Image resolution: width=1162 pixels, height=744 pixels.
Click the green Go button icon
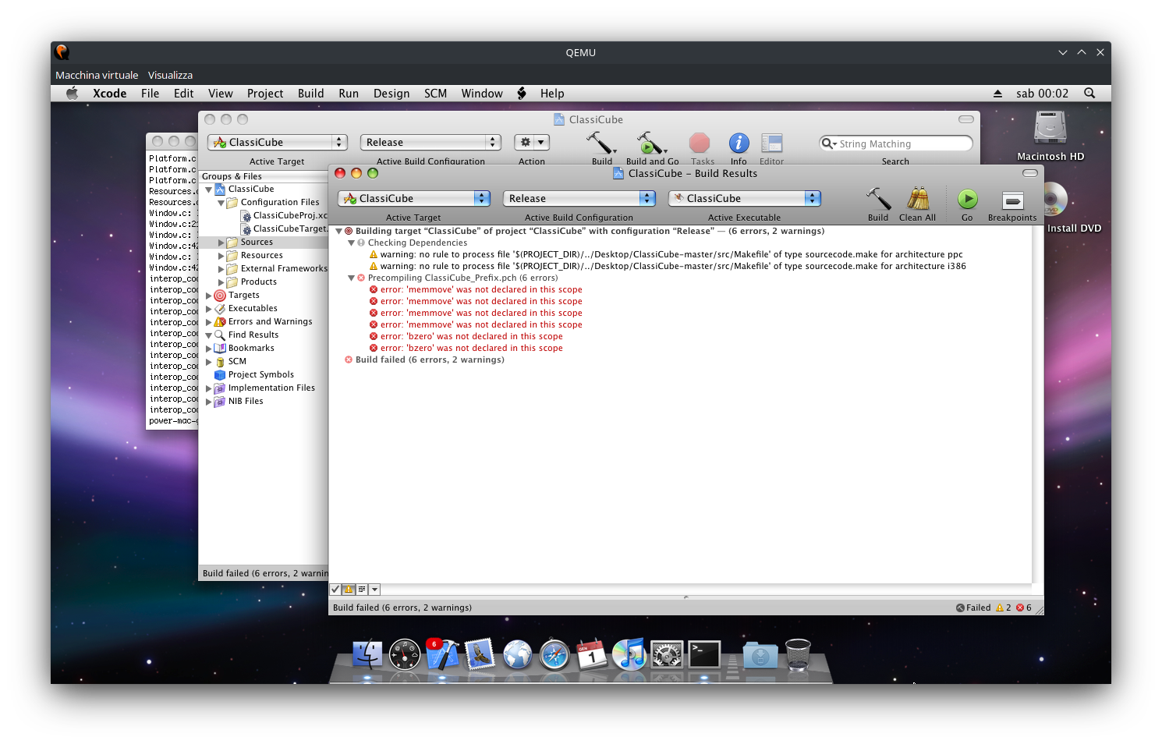[x=967, y=199]
